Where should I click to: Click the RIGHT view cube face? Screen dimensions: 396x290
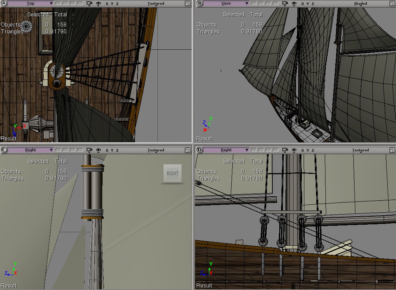172,173
